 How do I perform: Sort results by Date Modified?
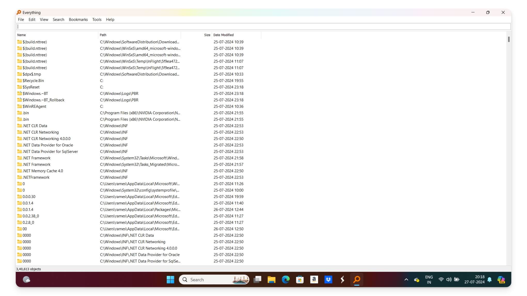tap(224, 35)
